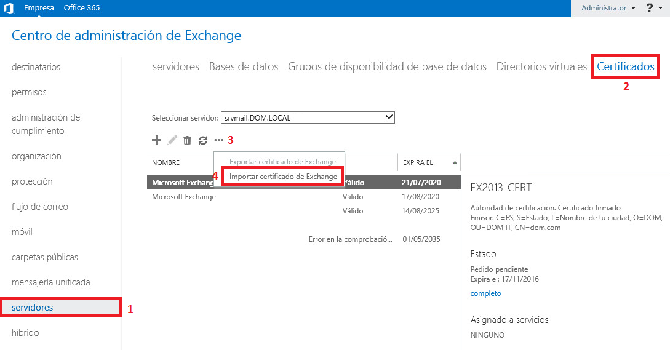Click the Office logo icon
The image size is (670, 350).
click(9, 8)
